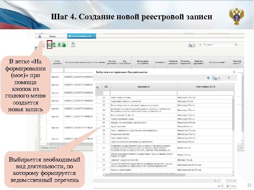
Task: Select the Молодежная политика row
Action: click(x=164, y=134)
